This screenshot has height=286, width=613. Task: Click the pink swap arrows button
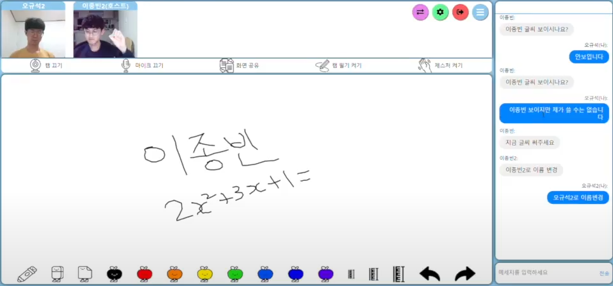420,13
